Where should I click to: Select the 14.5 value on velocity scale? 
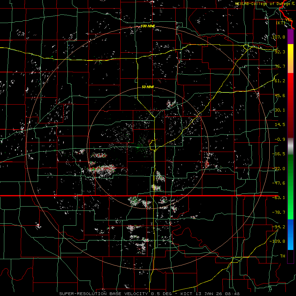click(x=280, y=124)
